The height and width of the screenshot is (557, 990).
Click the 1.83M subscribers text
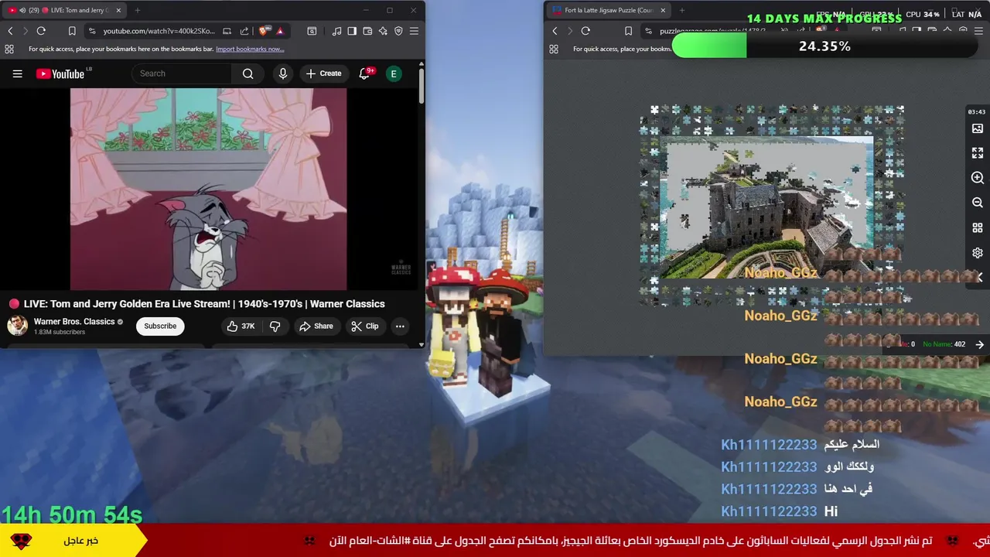point(59,333)
